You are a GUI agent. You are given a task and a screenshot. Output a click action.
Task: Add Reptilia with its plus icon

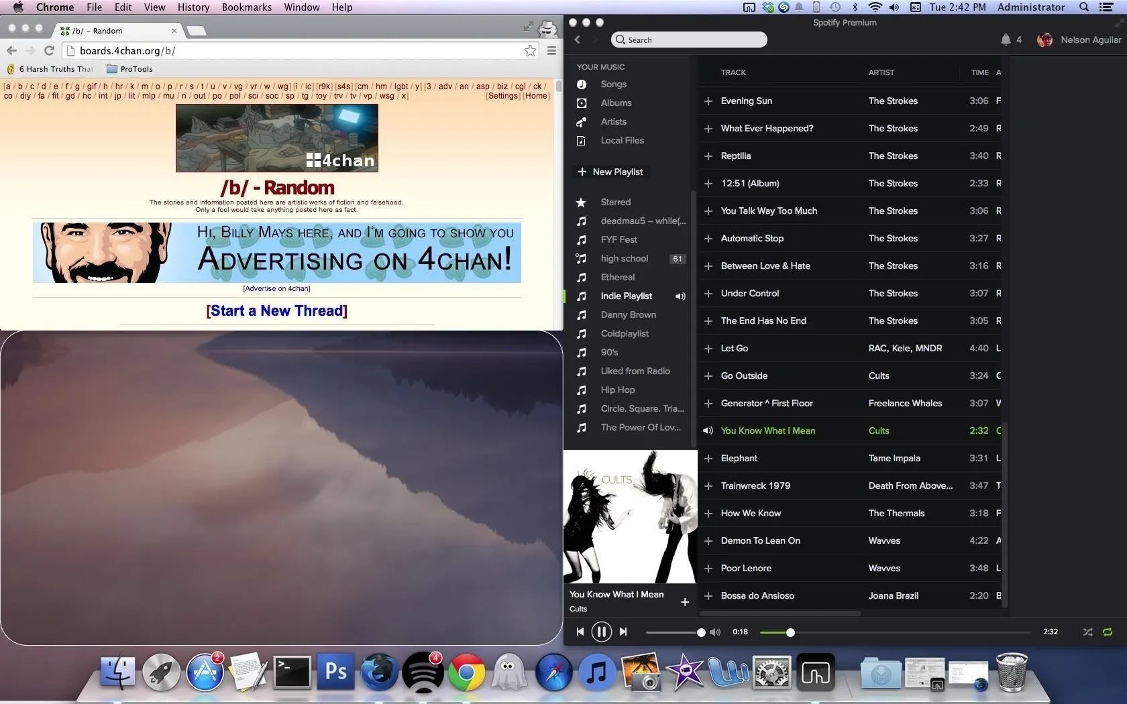click(708, 156)
